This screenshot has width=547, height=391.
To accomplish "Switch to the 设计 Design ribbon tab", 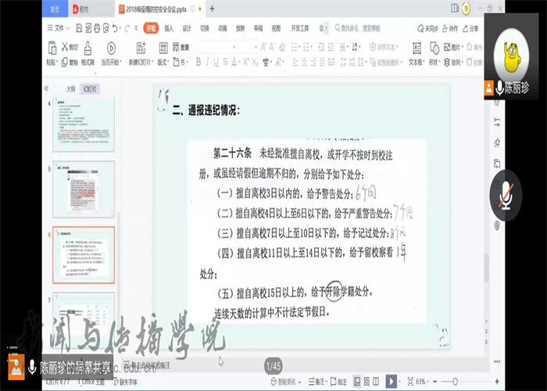I will tap(187, 28).
